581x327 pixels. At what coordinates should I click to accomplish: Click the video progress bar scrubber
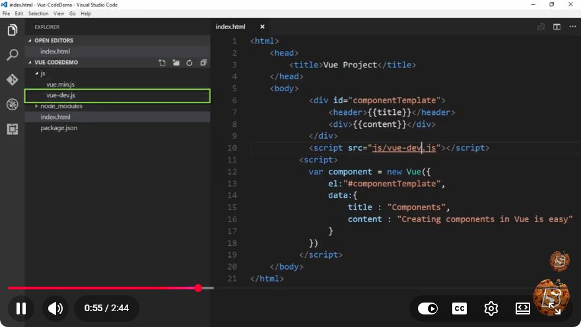(198, 288)
